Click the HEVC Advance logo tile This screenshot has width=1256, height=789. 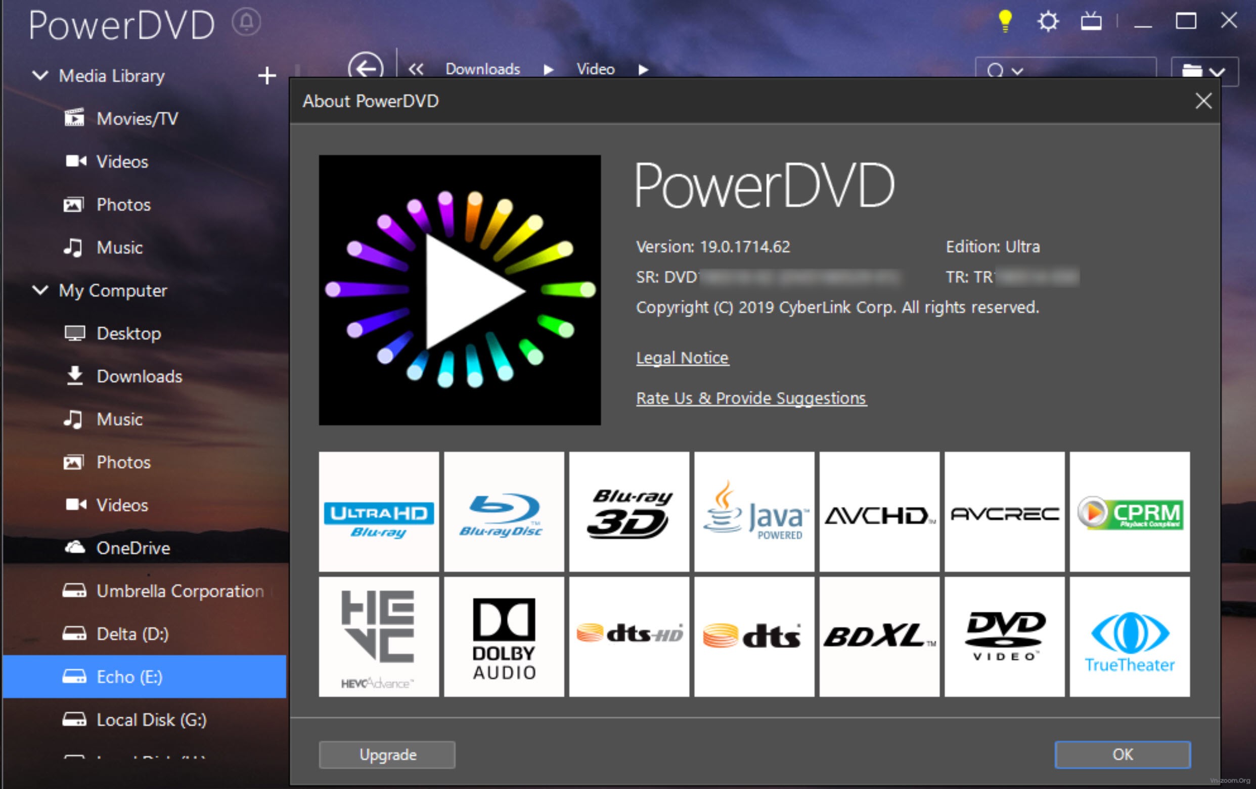(379, 637)
